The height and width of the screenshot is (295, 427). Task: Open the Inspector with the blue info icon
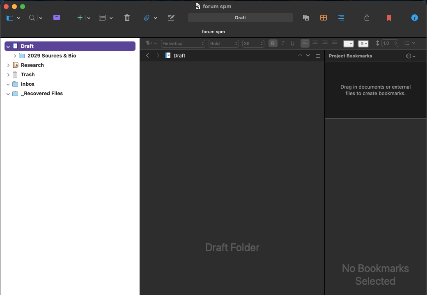tap(415, 18)
